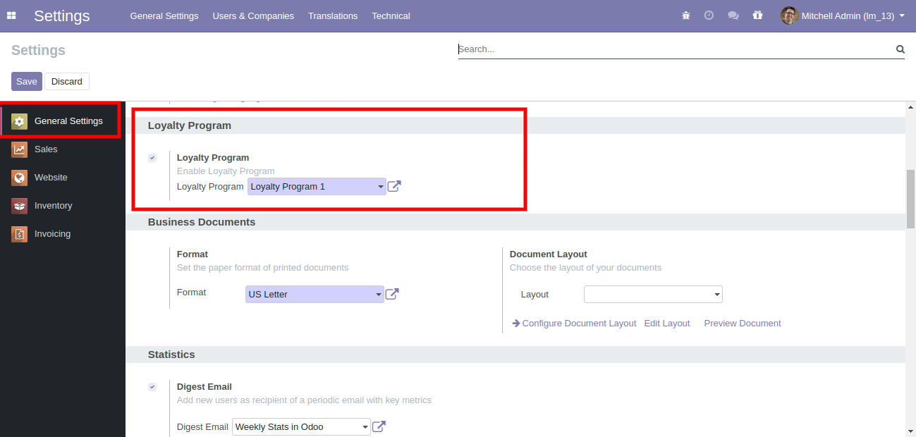
Task: Open the Layout dropdown
Action: point(653,294)
